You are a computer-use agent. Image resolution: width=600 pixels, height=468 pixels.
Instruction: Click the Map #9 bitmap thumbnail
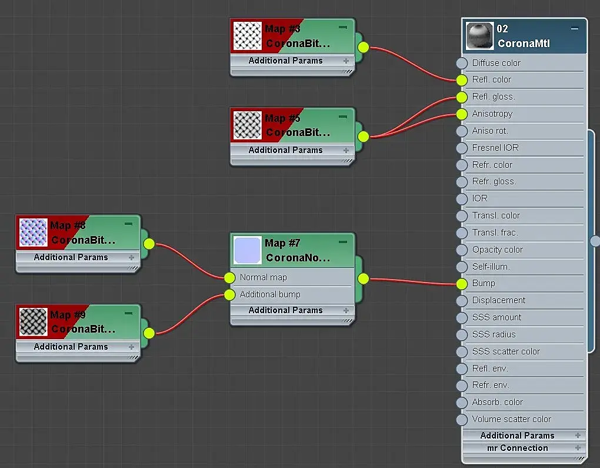pos(34,321)
